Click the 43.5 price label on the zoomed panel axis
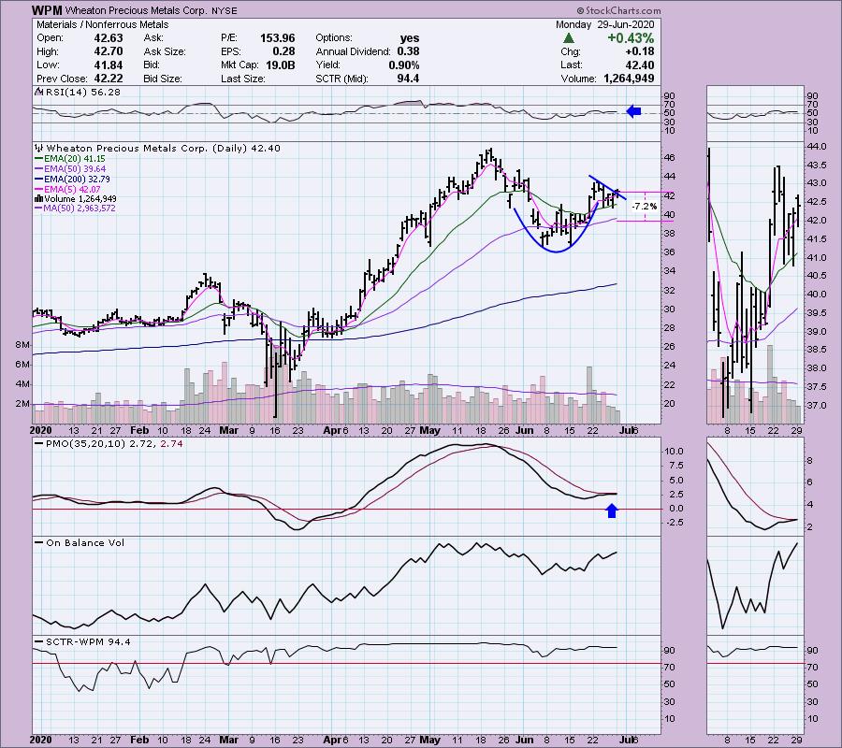842x748 pixels. tap(817, 165)
